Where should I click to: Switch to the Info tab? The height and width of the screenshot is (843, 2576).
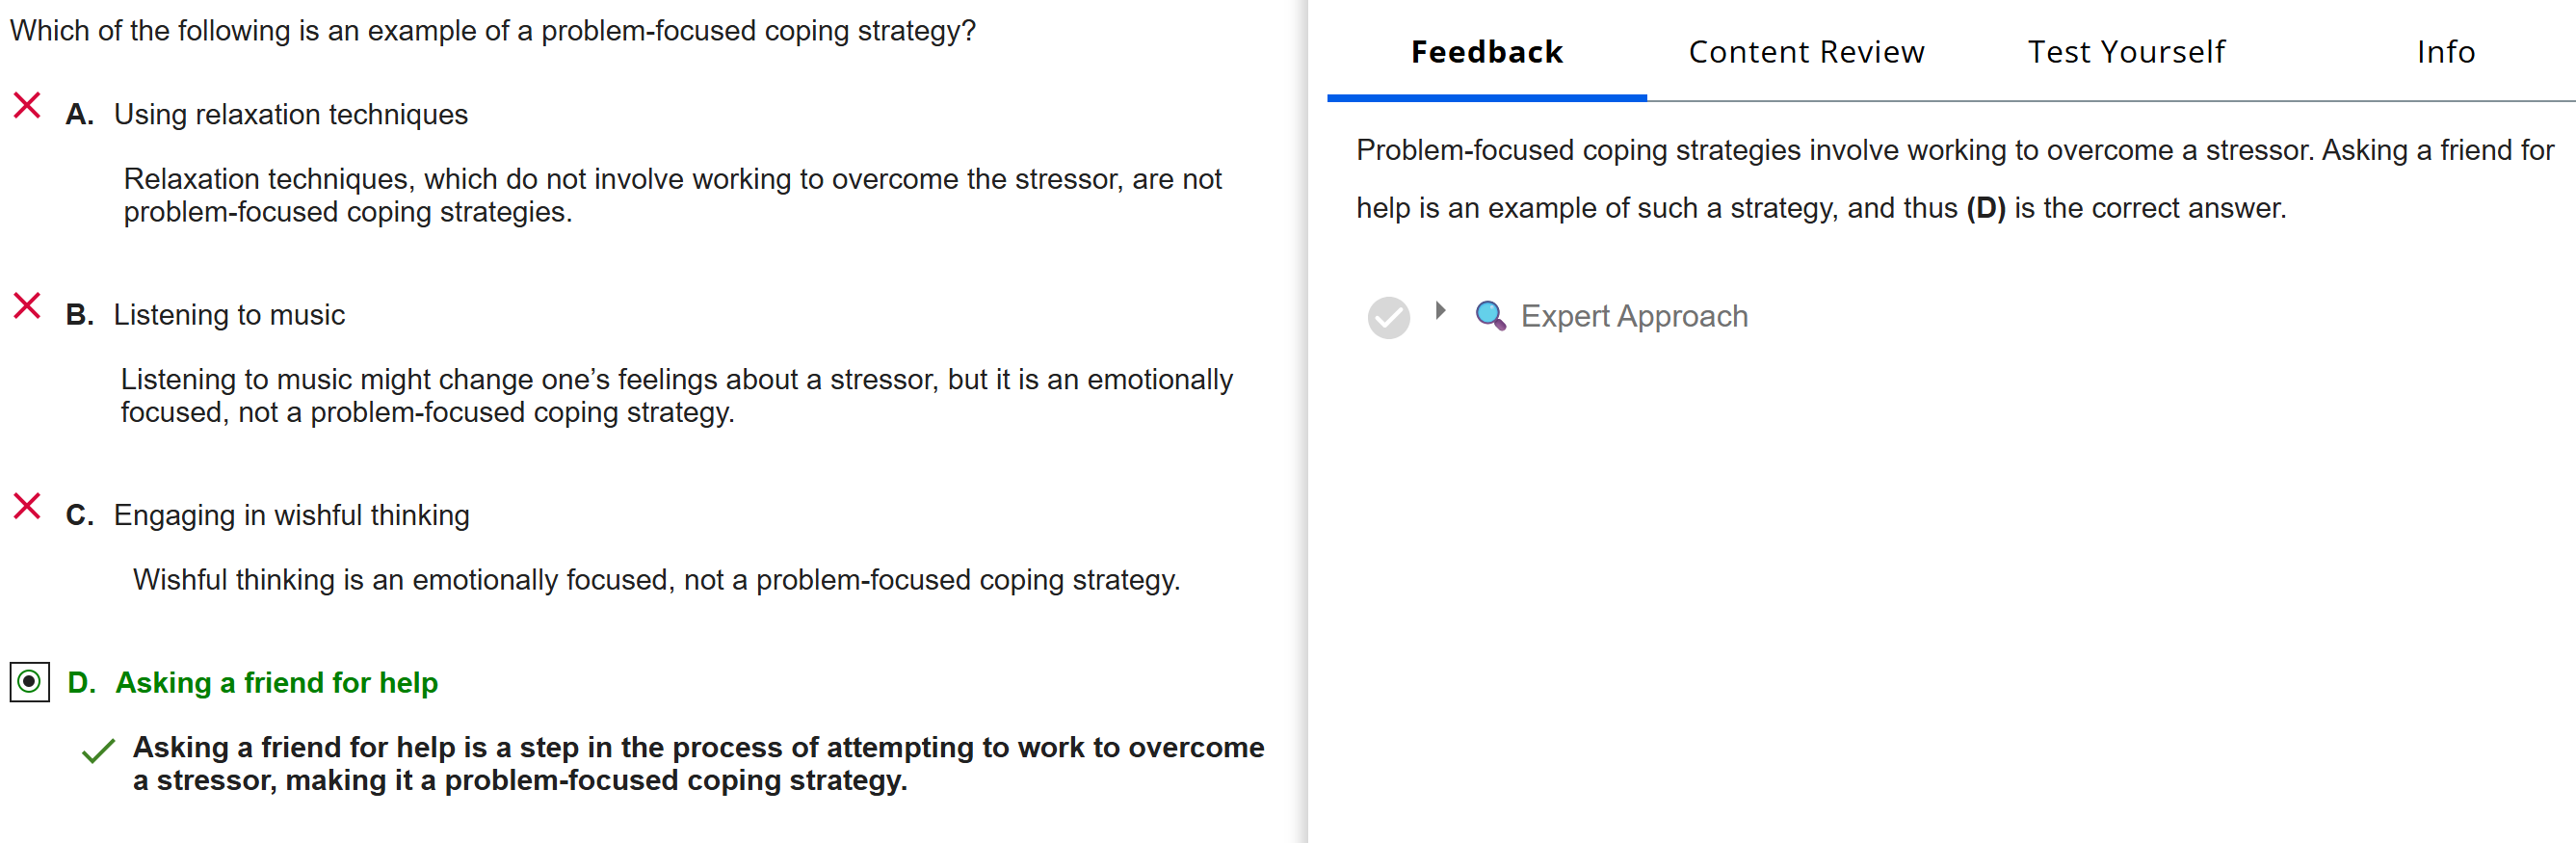coord(2445,52)
